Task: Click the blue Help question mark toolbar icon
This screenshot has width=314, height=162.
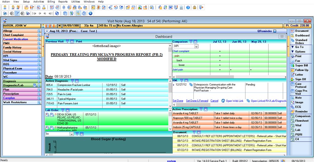Action: click(x=188, y=7)
